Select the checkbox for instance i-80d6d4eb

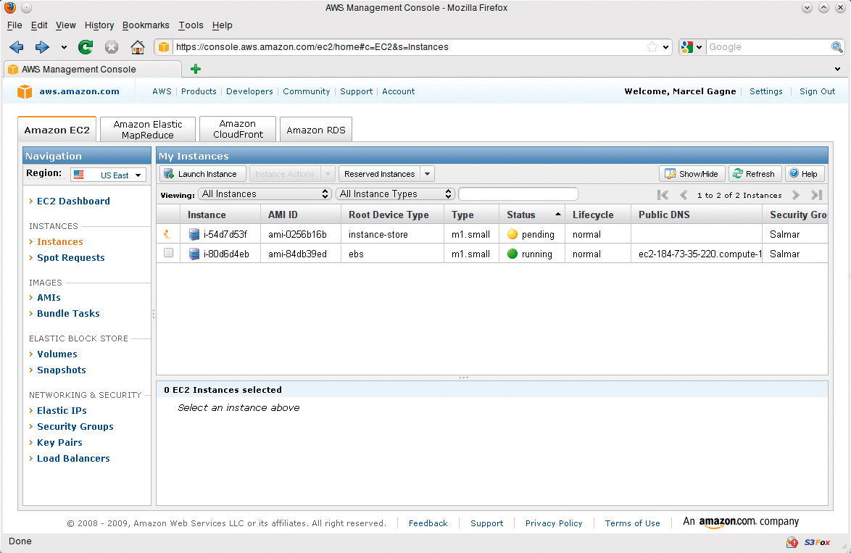pos(168,253)
